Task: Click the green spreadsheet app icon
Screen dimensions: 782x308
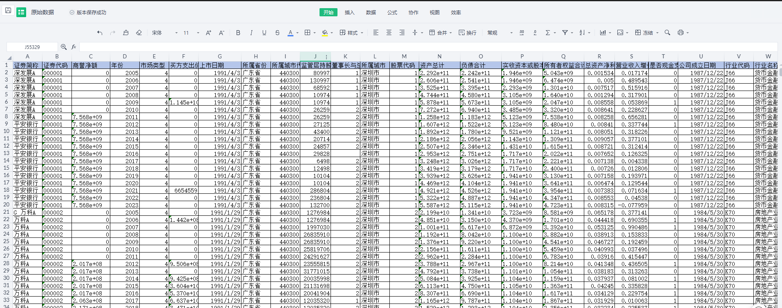Action: point(21,12)
